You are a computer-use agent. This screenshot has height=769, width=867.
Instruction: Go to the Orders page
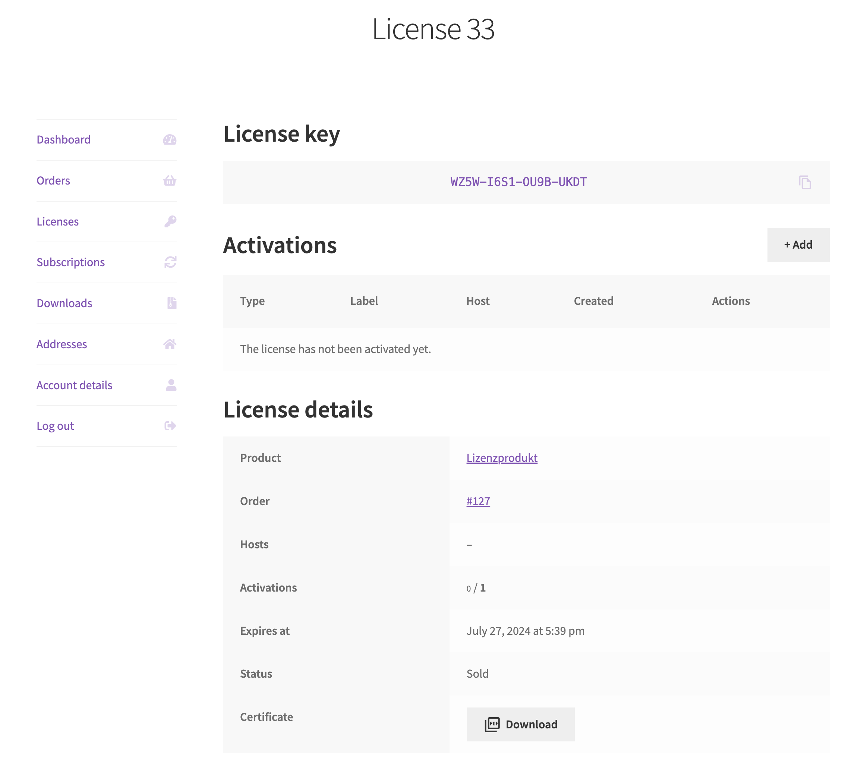click(x=53, y=181)
